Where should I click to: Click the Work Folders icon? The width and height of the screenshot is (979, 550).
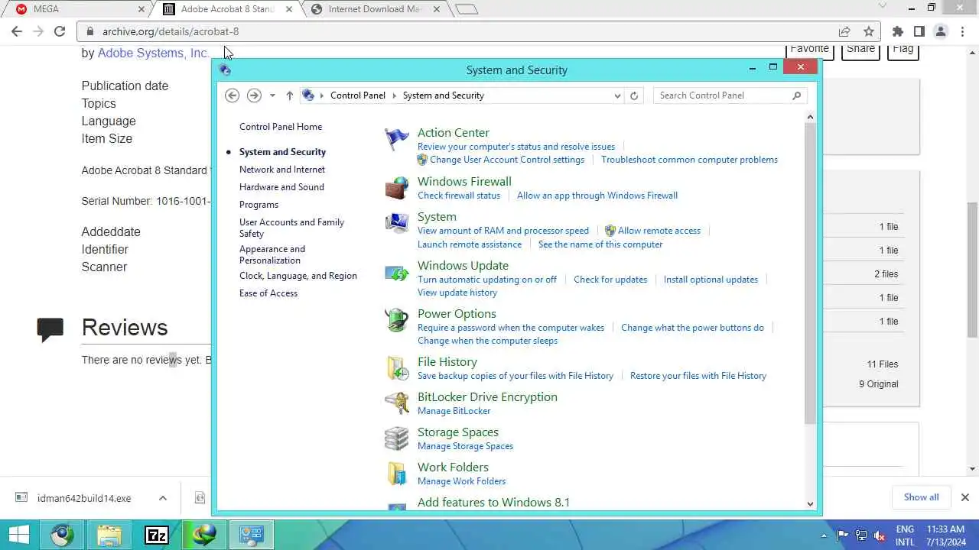click(397, 474)
